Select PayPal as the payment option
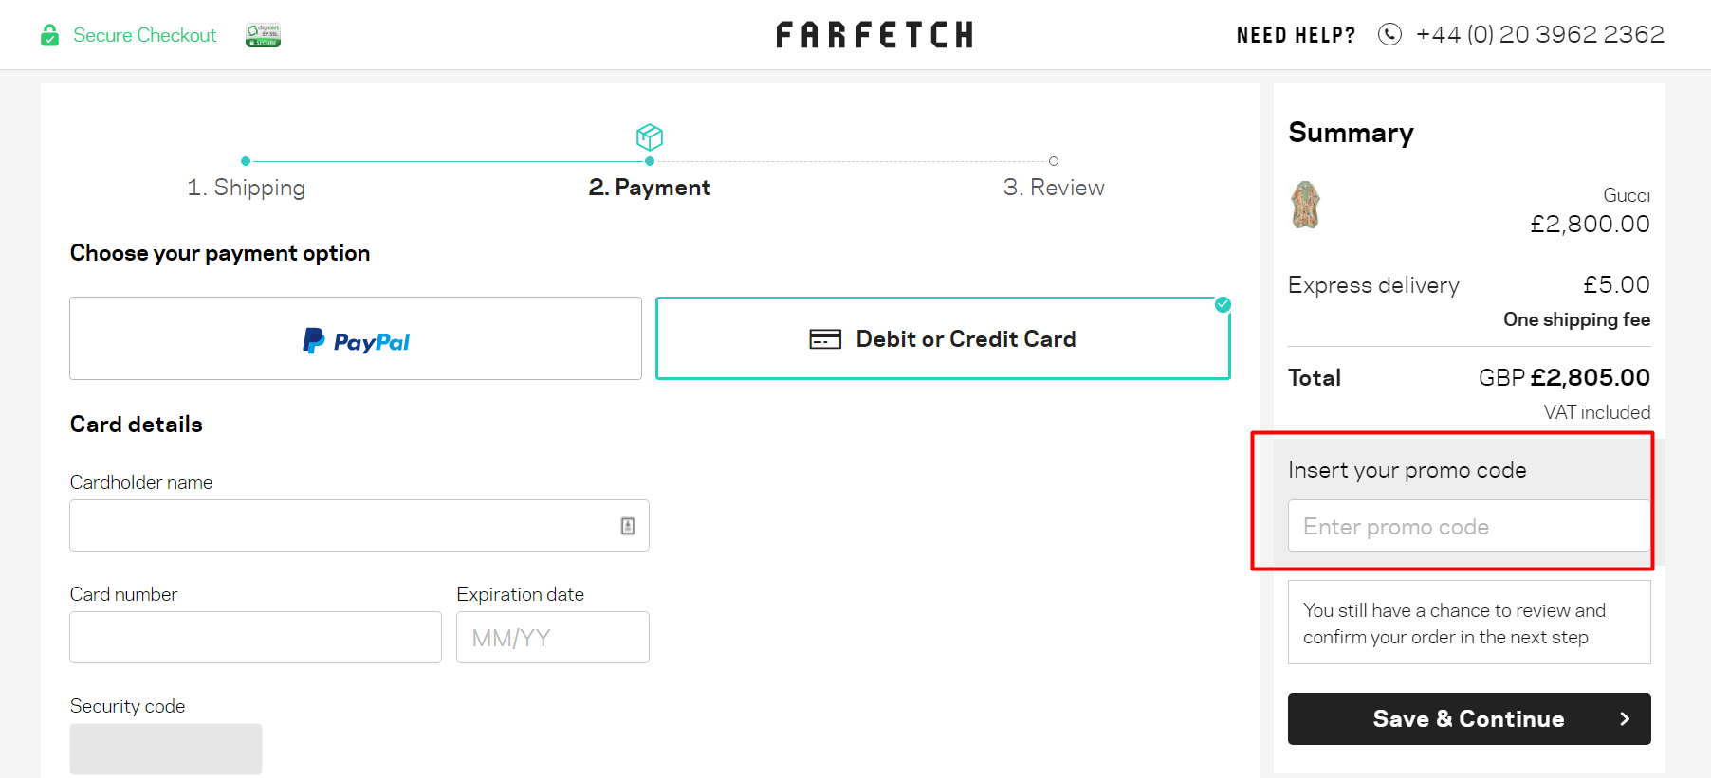This screenshot has height=778, width=1711. tap(356, 338)
